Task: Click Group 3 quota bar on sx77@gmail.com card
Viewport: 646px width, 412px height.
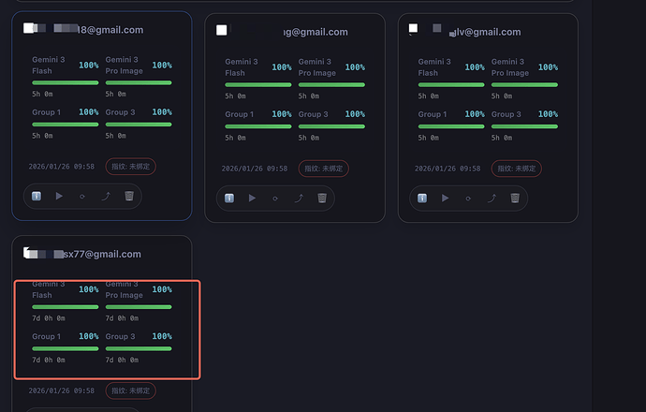Action: 139,348
